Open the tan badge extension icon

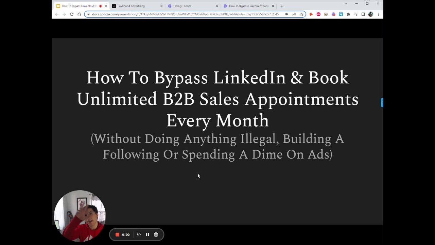[326, 14]
